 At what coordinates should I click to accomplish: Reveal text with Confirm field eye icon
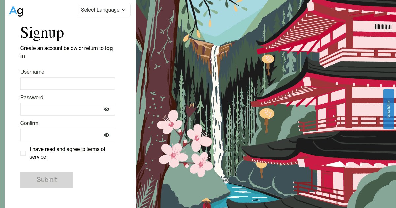[107, 135]
